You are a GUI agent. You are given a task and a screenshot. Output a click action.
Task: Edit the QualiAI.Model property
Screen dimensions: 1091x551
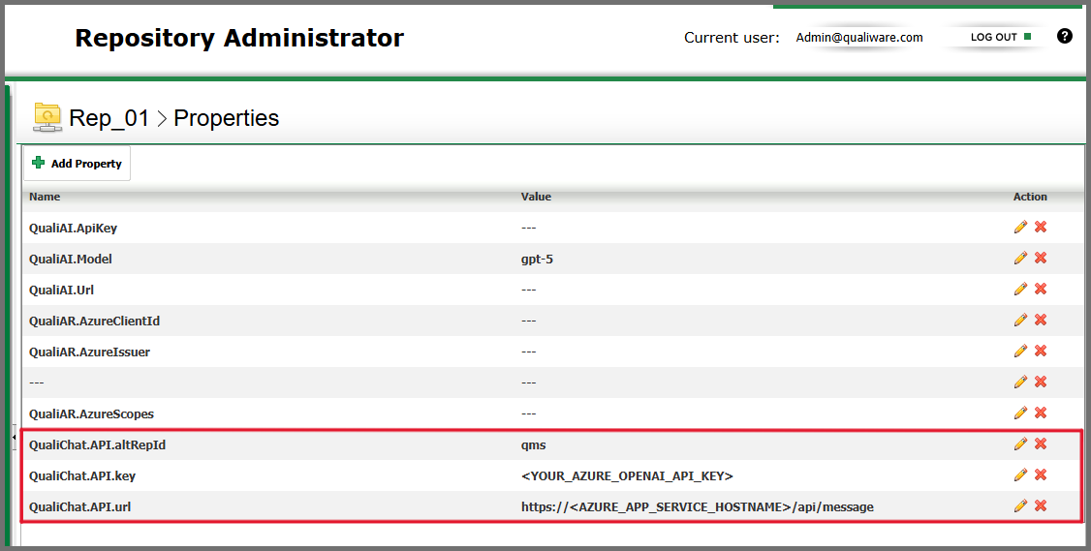click(1020, 258)
